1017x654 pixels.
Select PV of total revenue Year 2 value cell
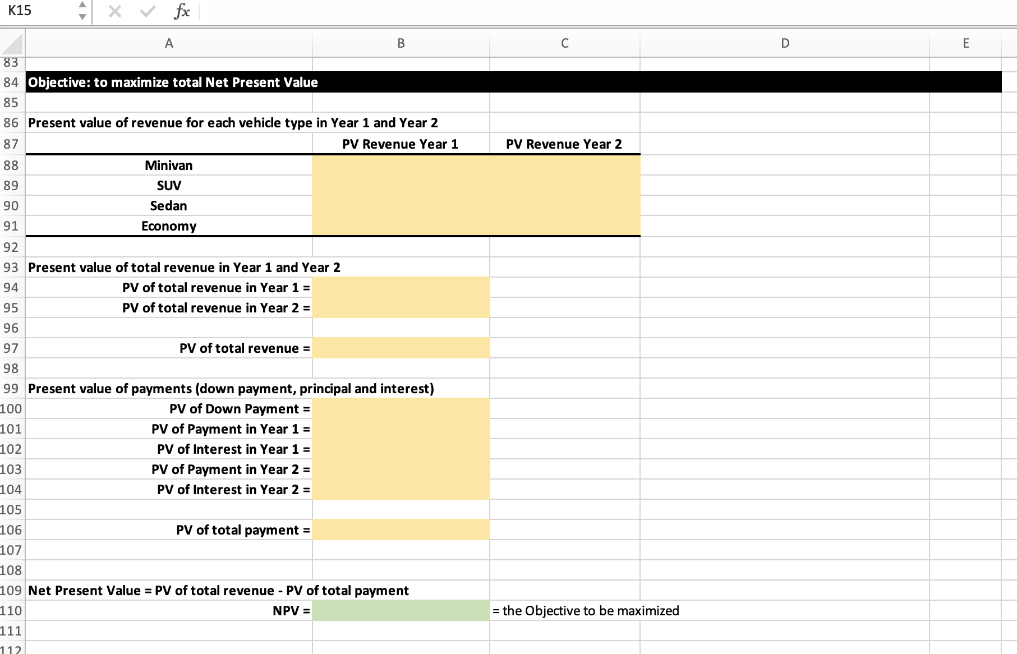(401, 308)
